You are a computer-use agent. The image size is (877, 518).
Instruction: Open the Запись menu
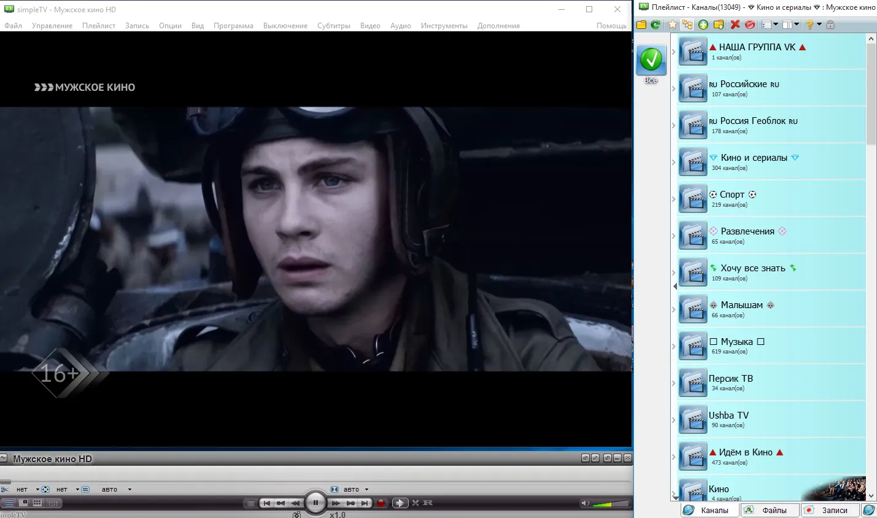tap(137, 26)
